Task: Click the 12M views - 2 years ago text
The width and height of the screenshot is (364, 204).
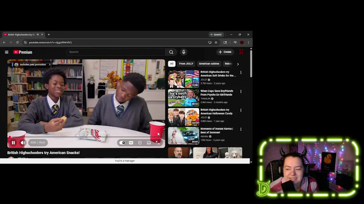Action: pyautogui.click(x=212, y=140)
